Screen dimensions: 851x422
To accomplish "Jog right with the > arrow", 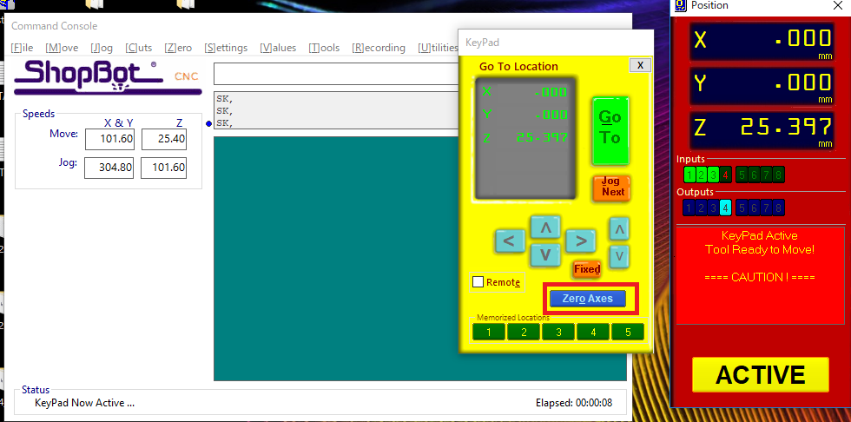I will click(x=580, y=241).
